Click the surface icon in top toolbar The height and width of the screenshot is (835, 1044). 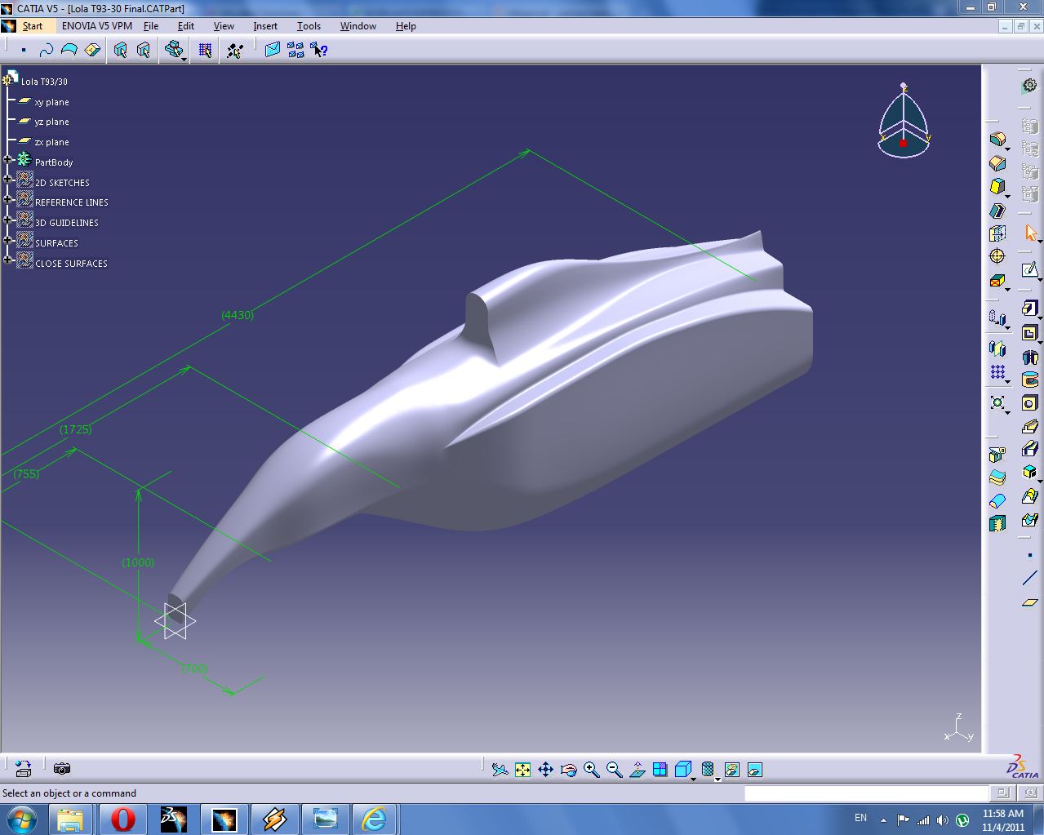point(69,51)
